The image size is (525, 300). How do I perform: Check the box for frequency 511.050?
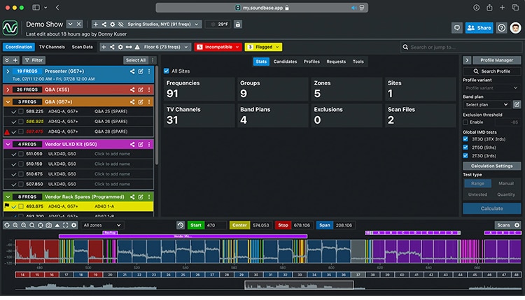tap(21, 154)
